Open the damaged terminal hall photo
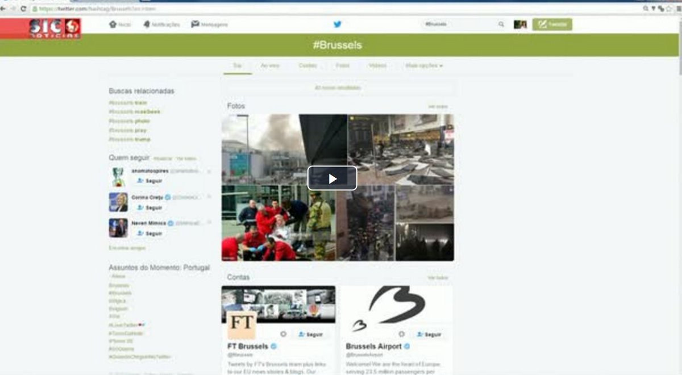Screen dimensions: 682x375 tap(401, 149)
